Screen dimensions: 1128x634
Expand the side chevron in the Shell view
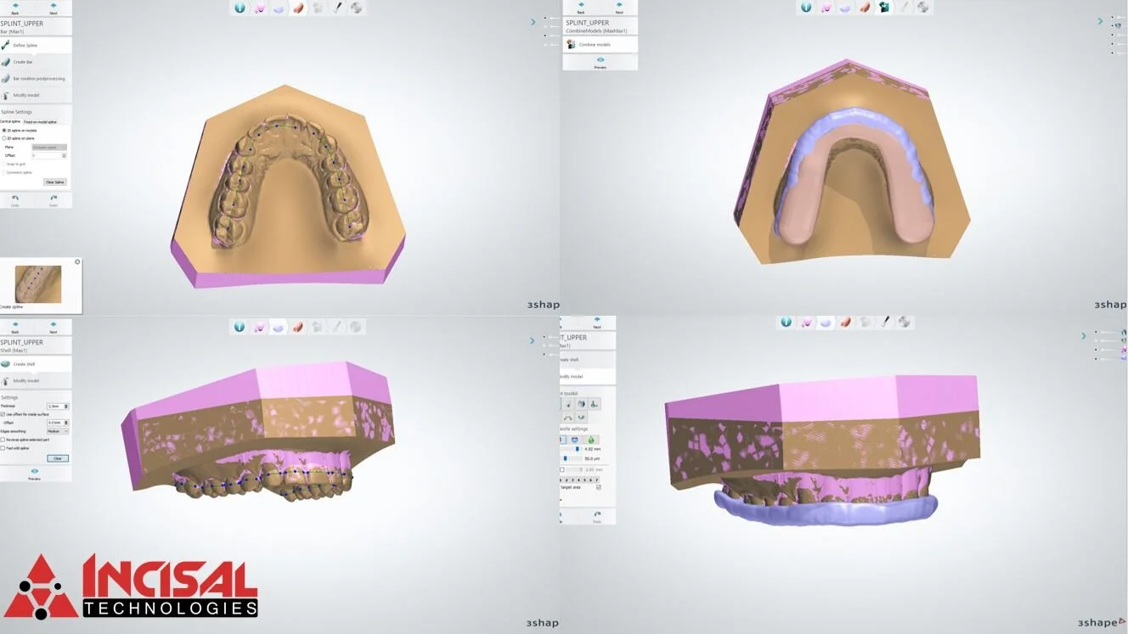tap(533, 341)
